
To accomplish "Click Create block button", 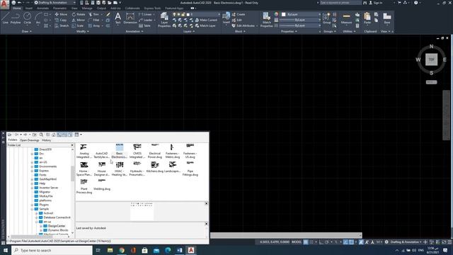I will (239, 14).
